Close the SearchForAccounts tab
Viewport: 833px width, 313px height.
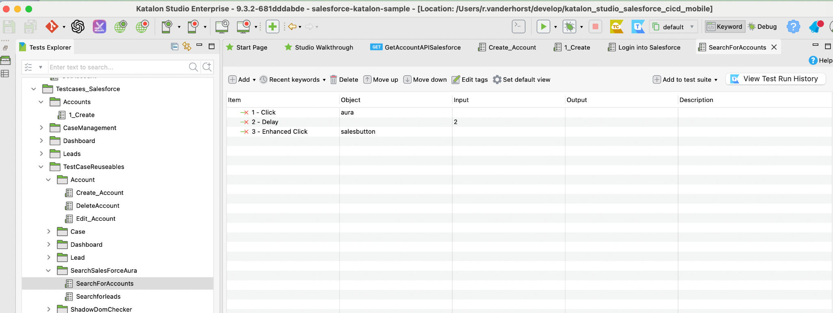(774, 47)
